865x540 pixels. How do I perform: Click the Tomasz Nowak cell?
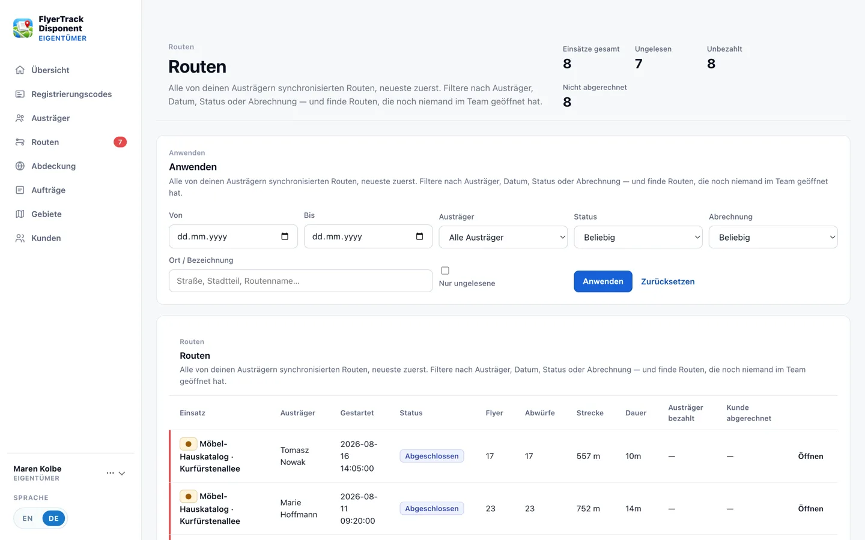coord(294,456)
